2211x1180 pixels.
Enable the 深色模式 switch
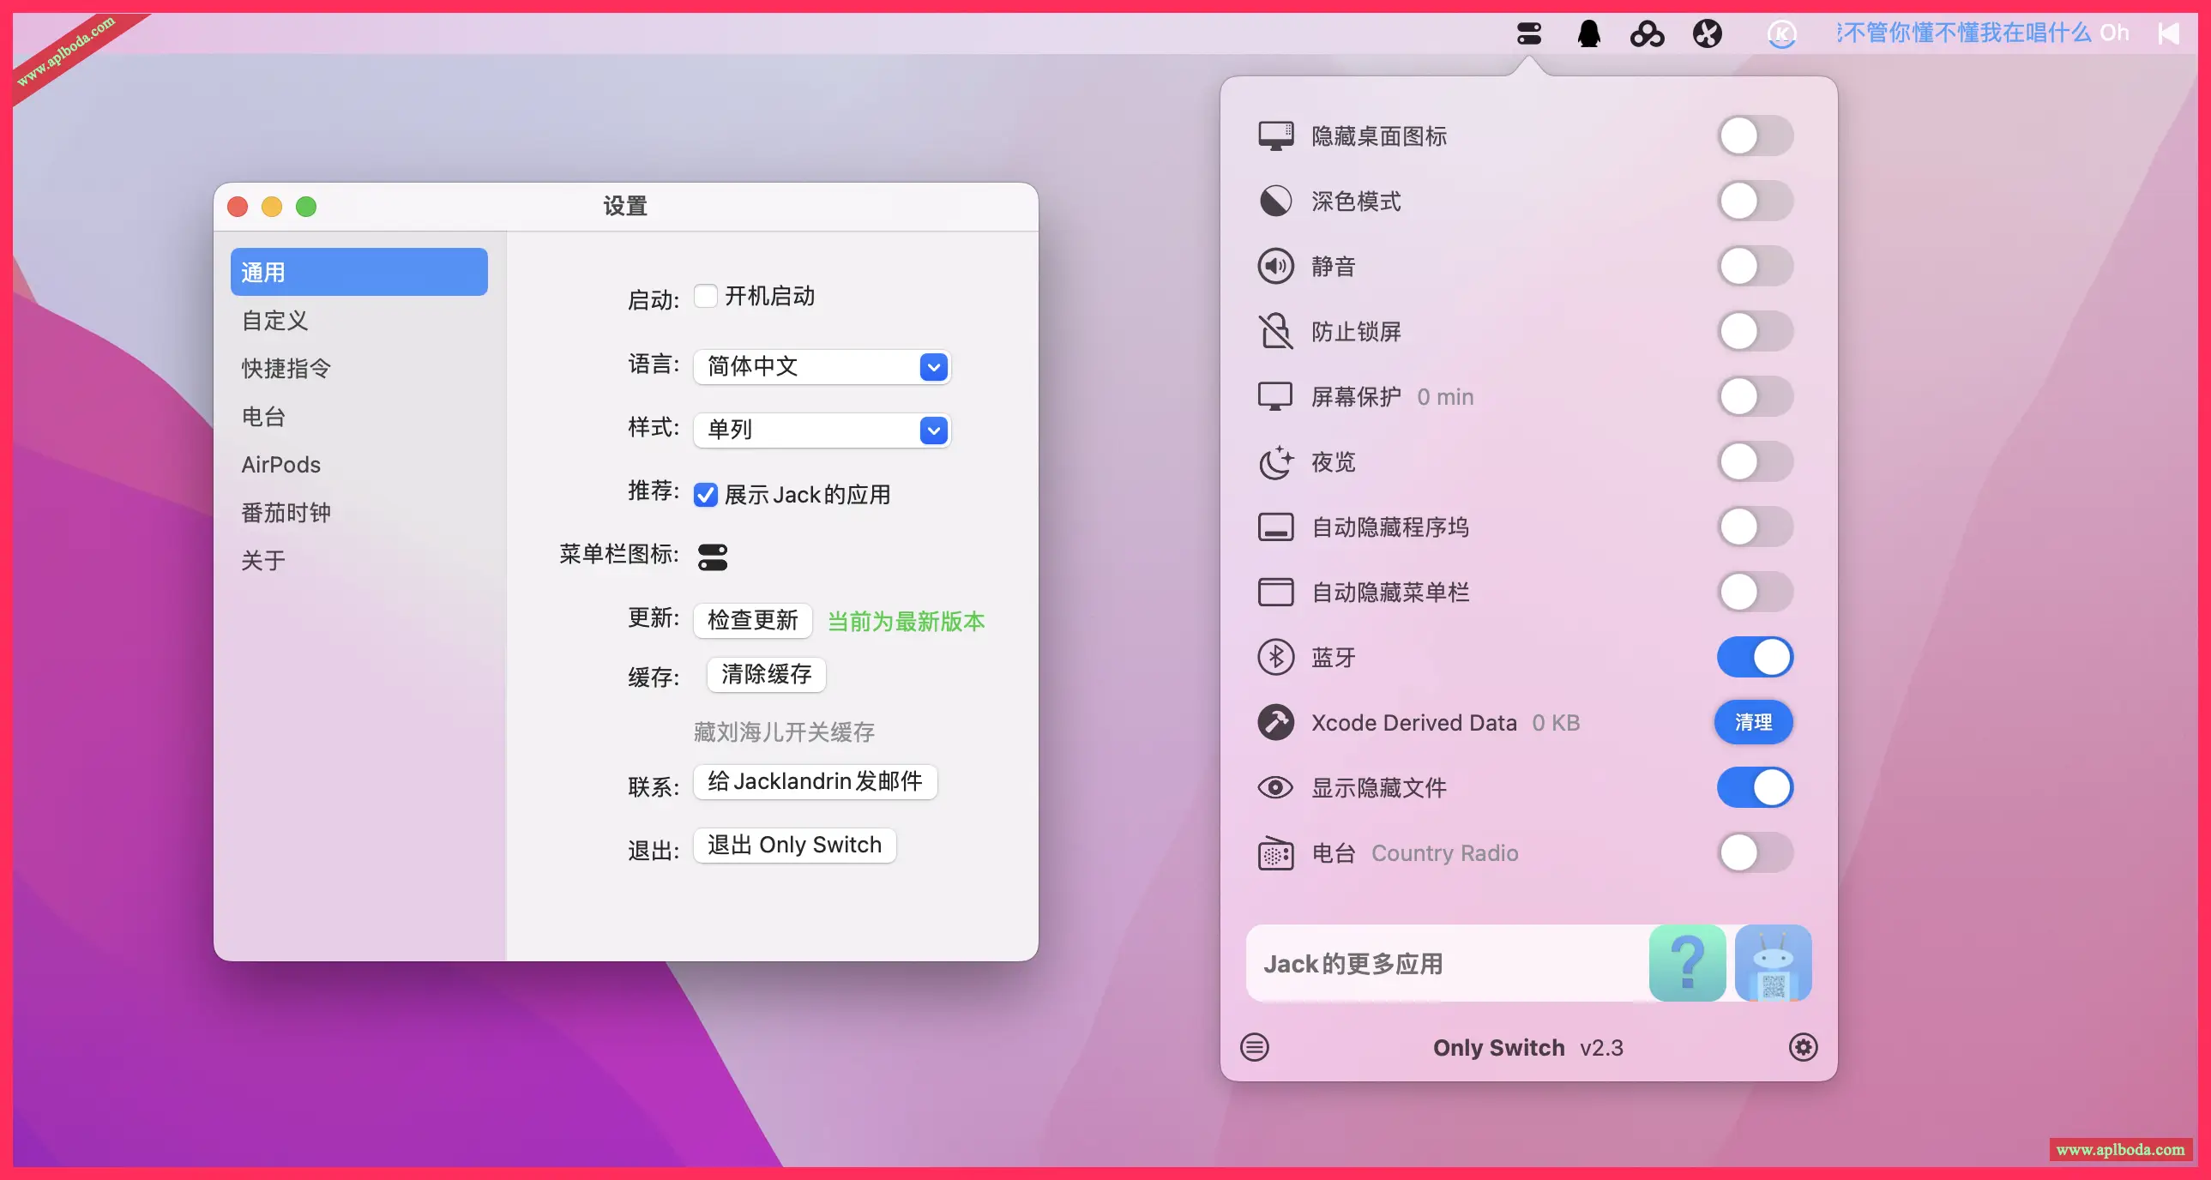pos(1756,201)
